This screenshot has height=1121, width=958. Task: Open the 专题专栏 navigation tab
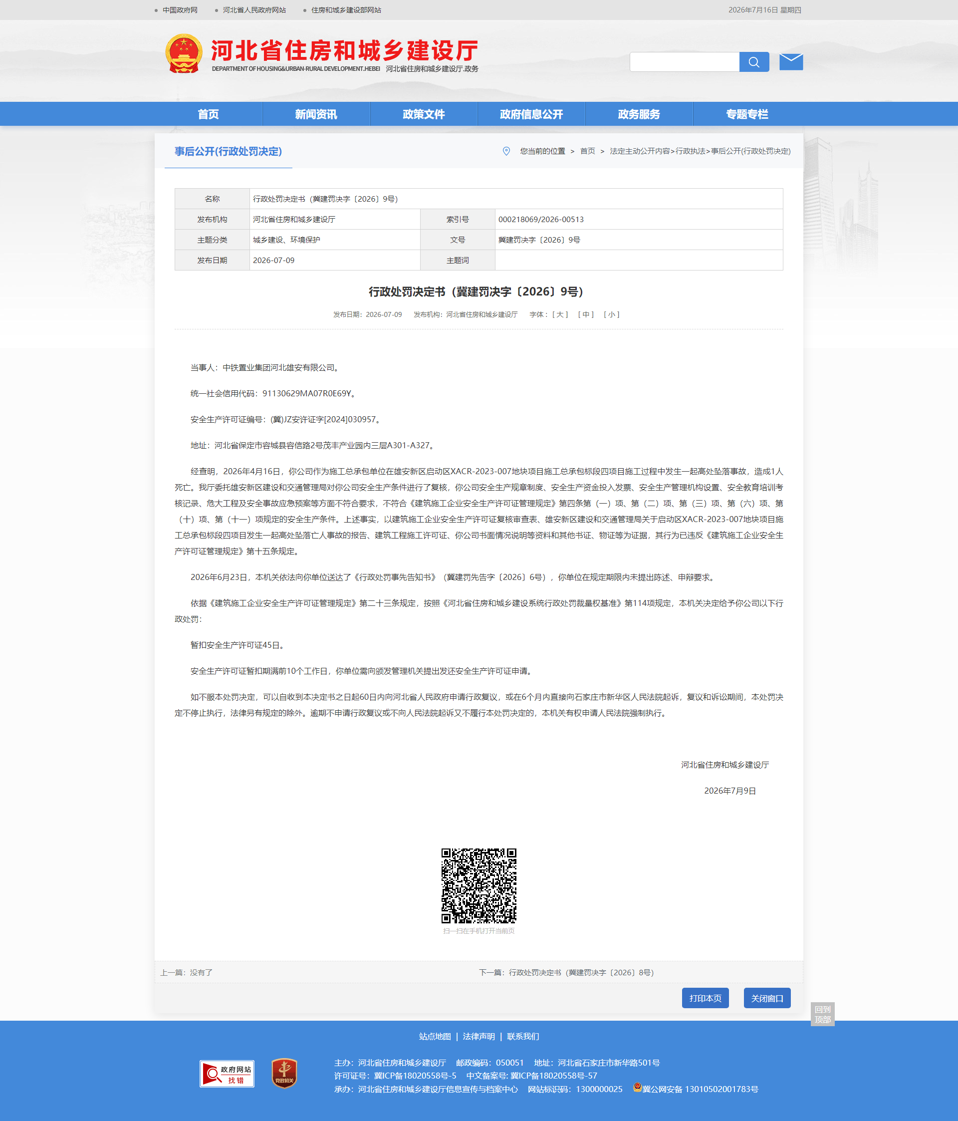tap(747, 114)
